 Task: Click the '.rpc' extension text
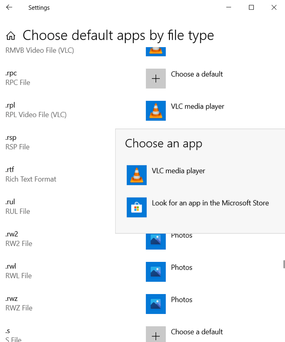point(11,73)
